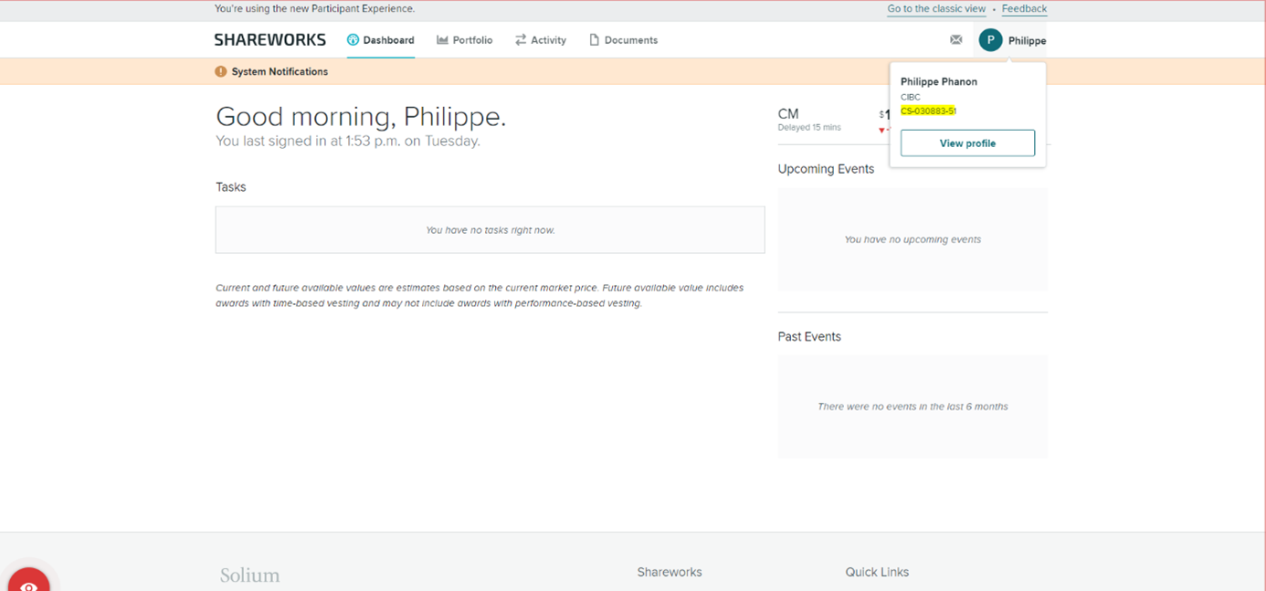1266x591 pixels.
Task: Expand the System Notifications banner
Action: coord(280,71)
